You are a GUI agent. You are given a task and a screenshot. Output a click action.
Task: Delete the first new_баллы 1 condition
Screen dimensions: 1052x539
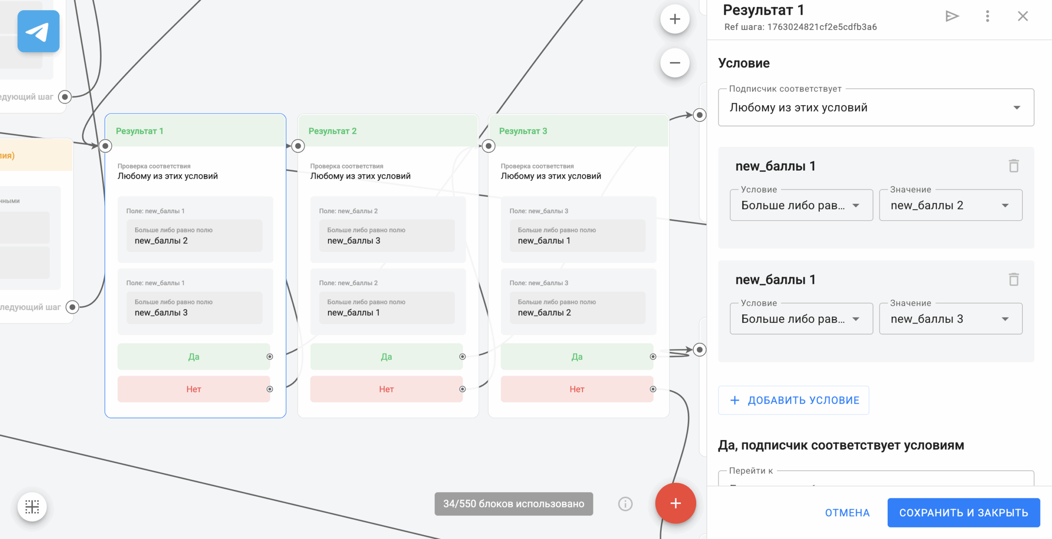point(1013,166)
